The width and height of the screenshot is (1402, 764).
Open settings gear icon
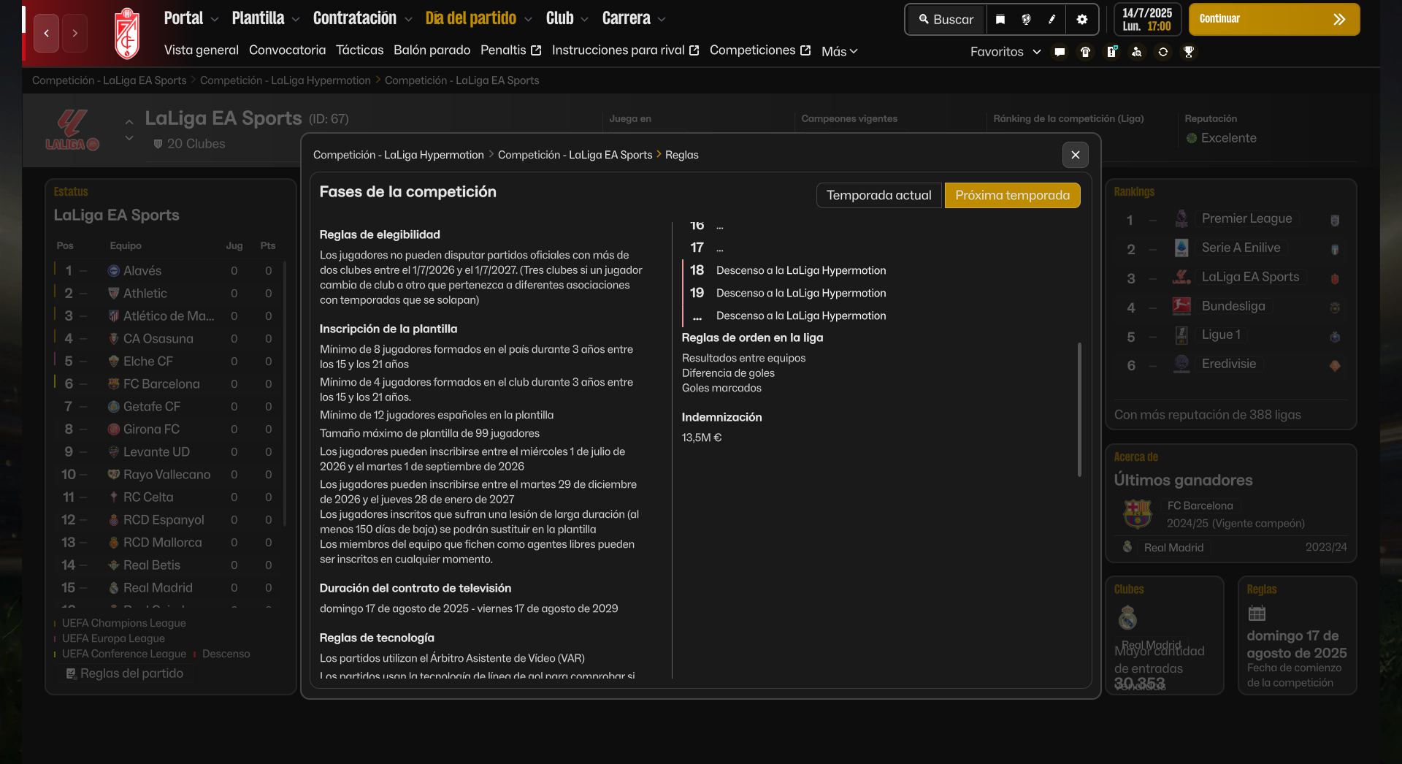[1082, 20]
